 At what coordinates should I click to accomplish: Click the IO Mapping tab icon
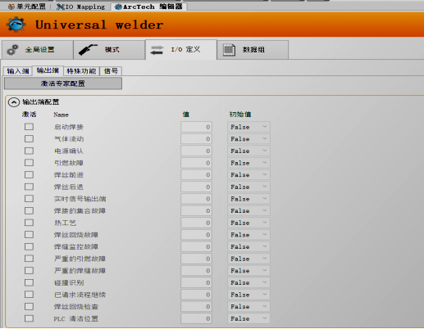click(x=60, y=7)
